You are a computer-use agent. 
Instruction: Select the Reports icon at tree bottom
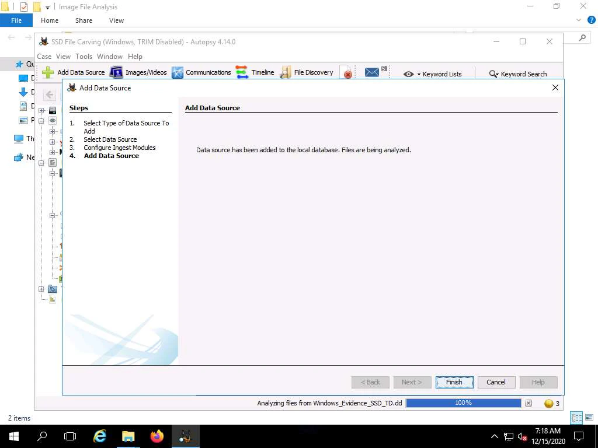[x=53, y=299]
